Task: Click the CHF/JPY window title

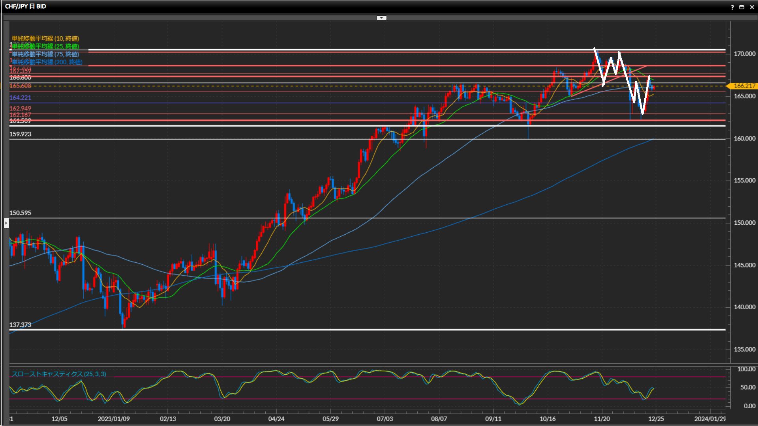Action: tap(26, 6)
